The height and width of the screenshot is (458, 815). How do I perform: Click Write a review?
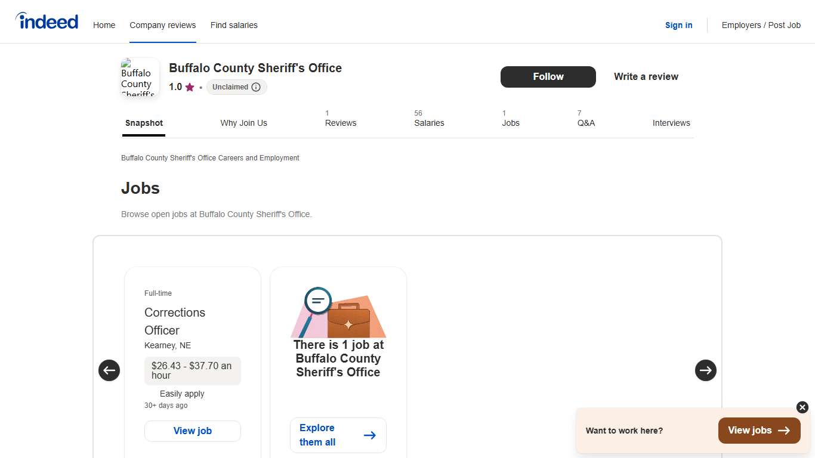point(646,76)
